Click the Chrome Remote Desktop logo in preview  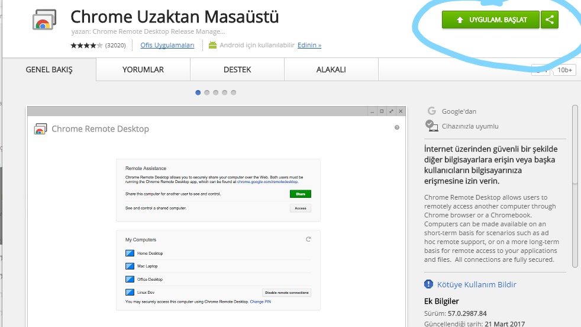tap(40, 129)
